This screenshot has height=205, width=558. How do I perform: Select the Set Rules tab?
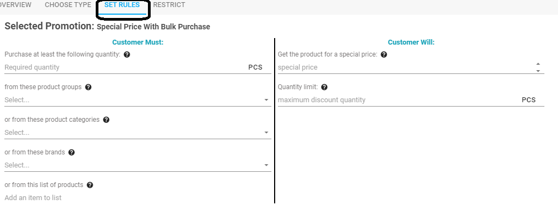(122, 5)
